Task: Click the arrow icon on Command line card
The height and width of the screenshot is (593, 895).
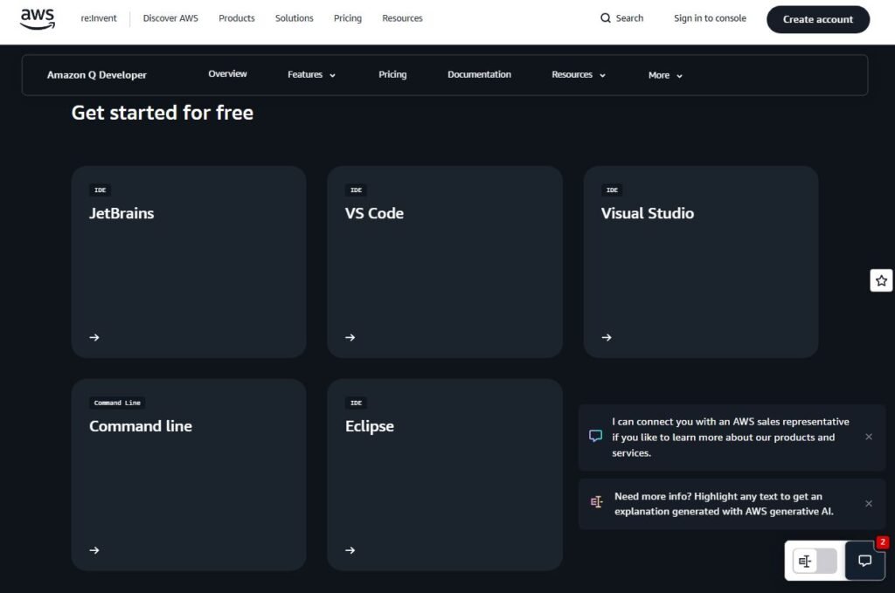Action: pos(94,550)
